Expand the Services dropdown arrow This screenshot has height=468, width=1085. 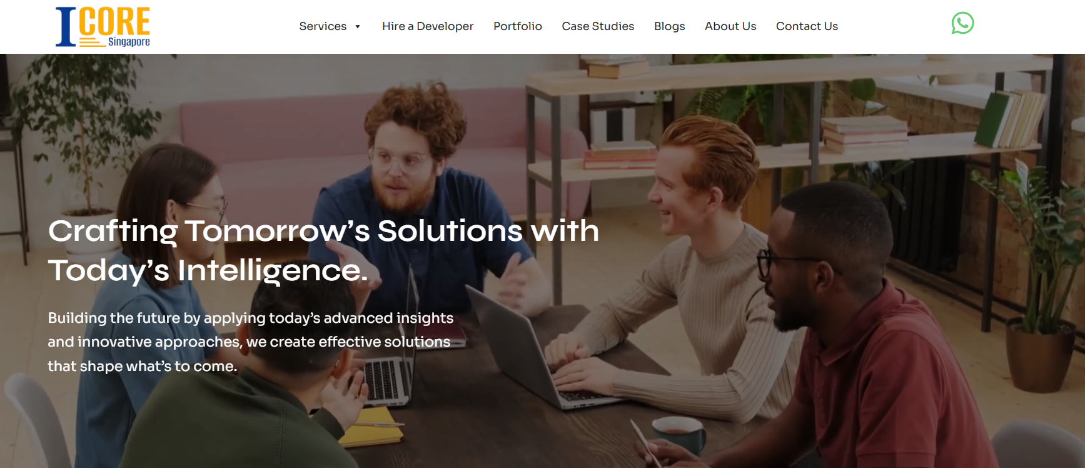[x=358, y=27]
